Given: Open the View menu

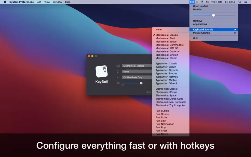Looking at the screenshot, I should 47,2.
